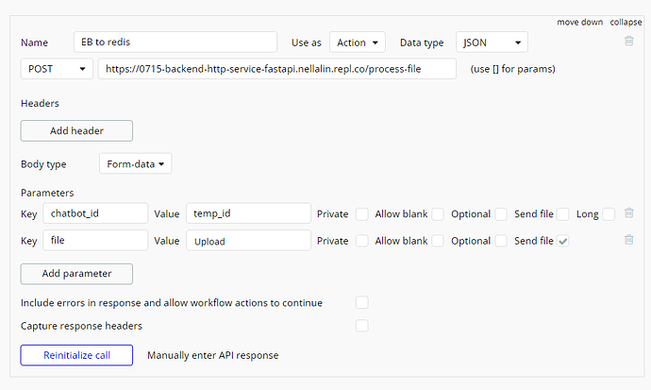
Task: Change the Form-data body type dropdown
Action: pos(135,164)
